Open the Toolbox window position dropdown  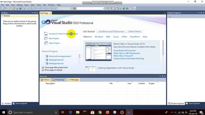click(x=32, y=13)
